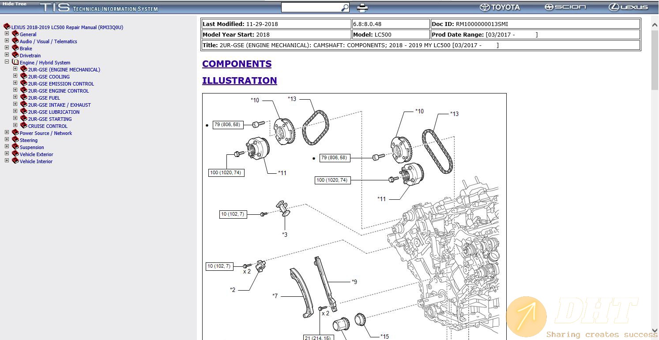Expand the Vehicle Interior node

(7, 161)
